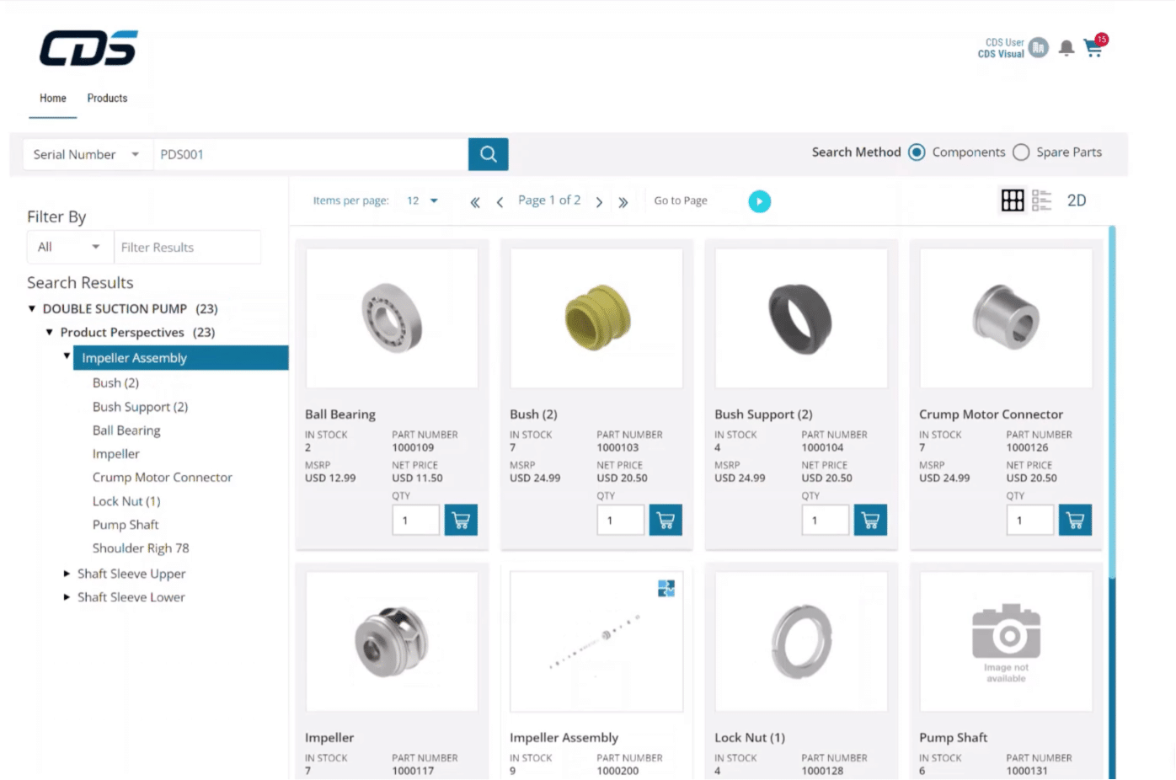This screenshot has height=780, width=1176.
Task: Open the Products tab
Action: (107, 99)
